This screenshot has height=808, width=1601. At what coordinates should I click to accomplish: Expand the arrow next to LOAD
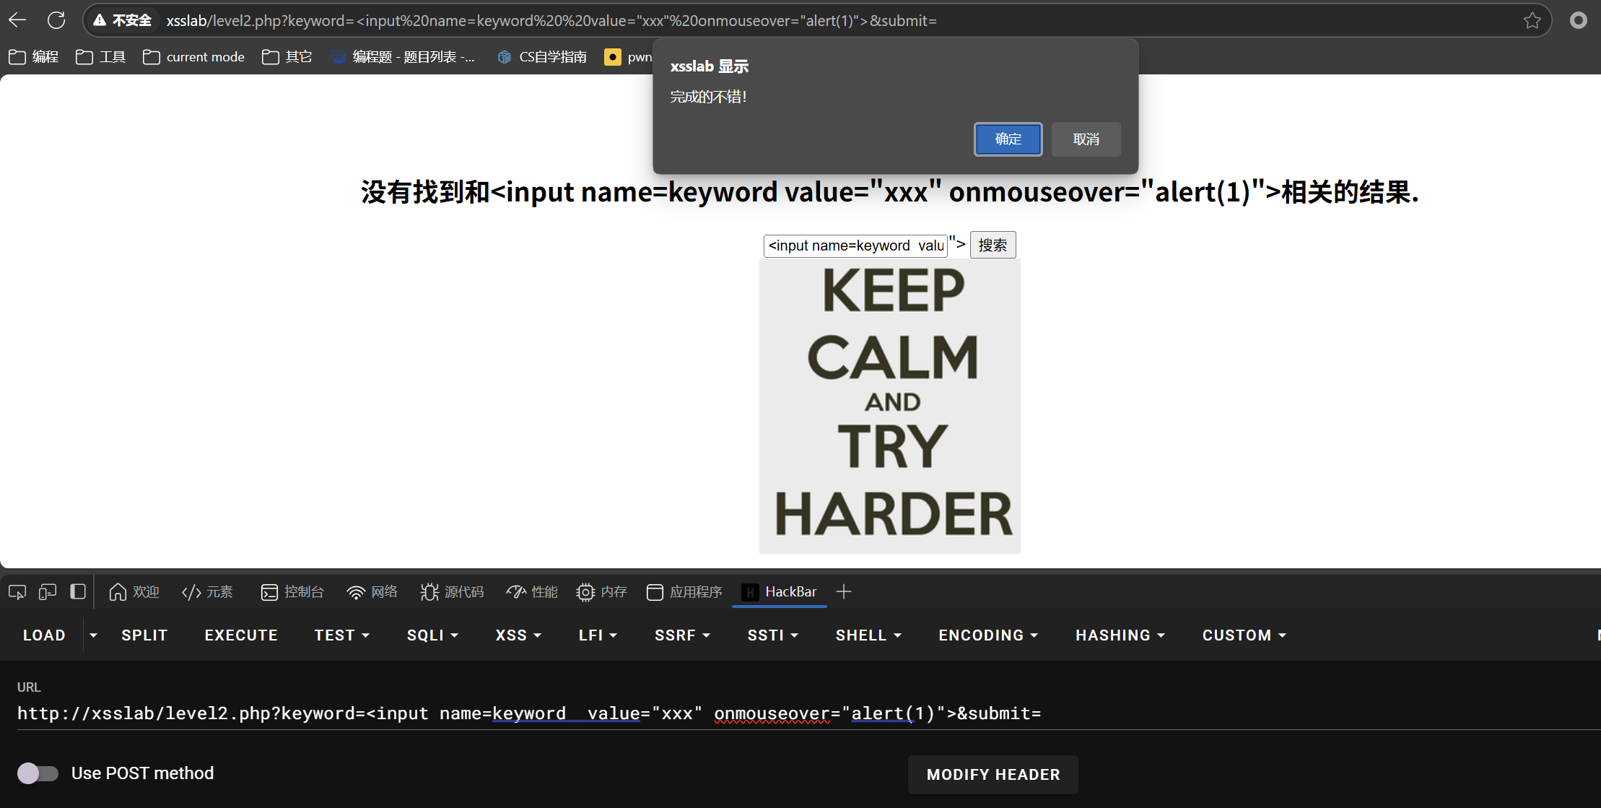(93, 635)
